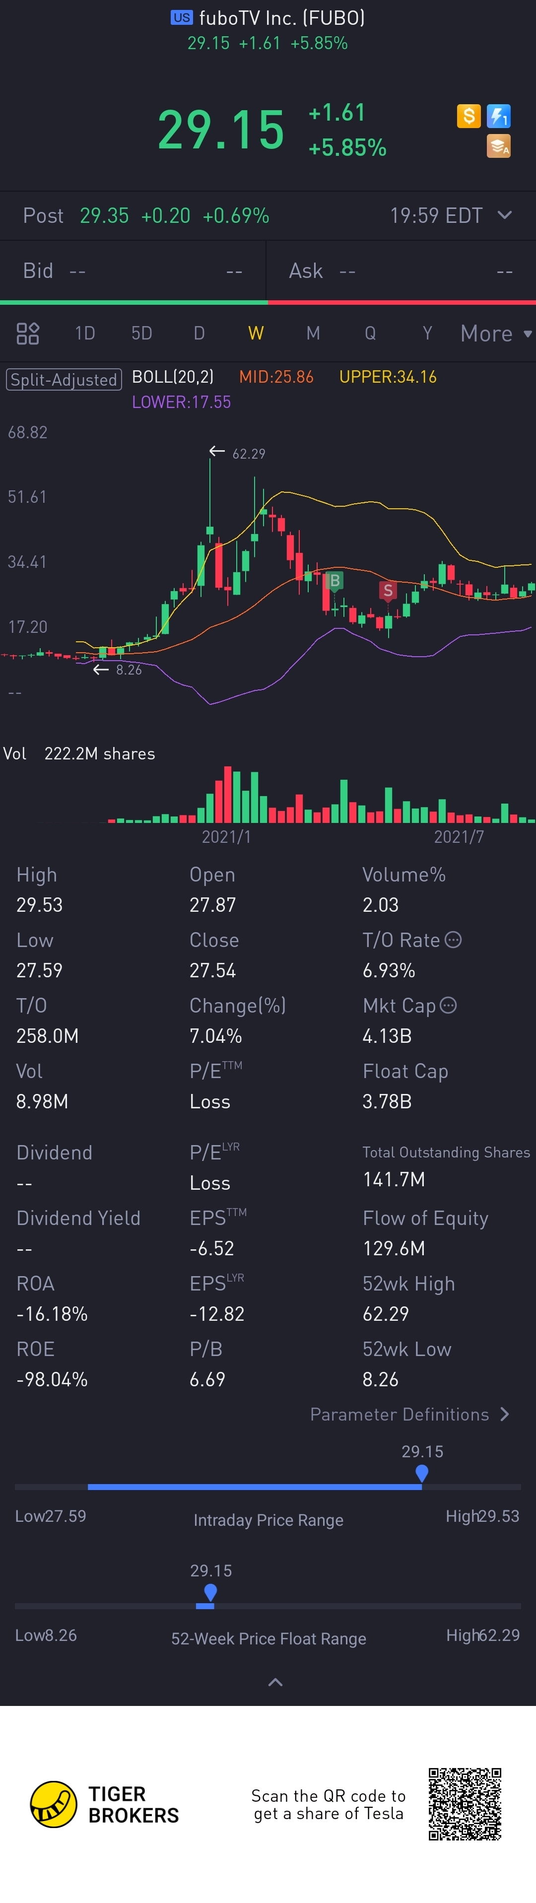Image resolution: width=536 pixels, height=1903 pixels.
Task: Select the M monthly chart tab
Action: tap(313, 333)
